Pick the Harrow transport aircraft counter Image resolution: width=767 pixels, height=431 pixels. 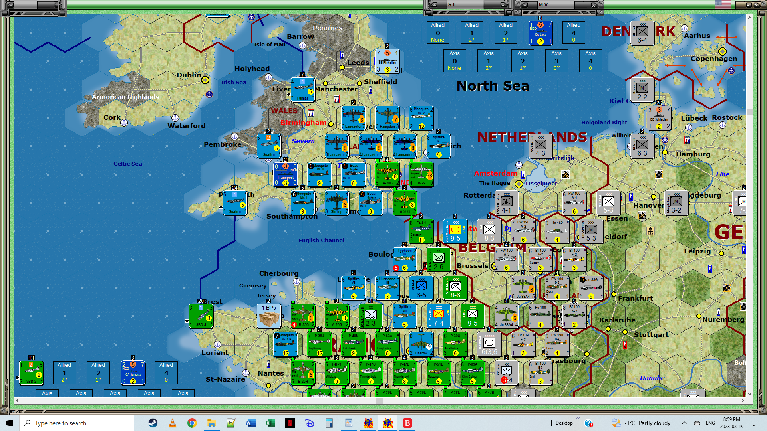click(421, 344)
